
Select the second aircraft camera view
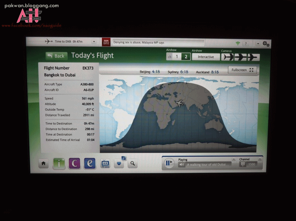pyautogui.click(x=240, y=57)
